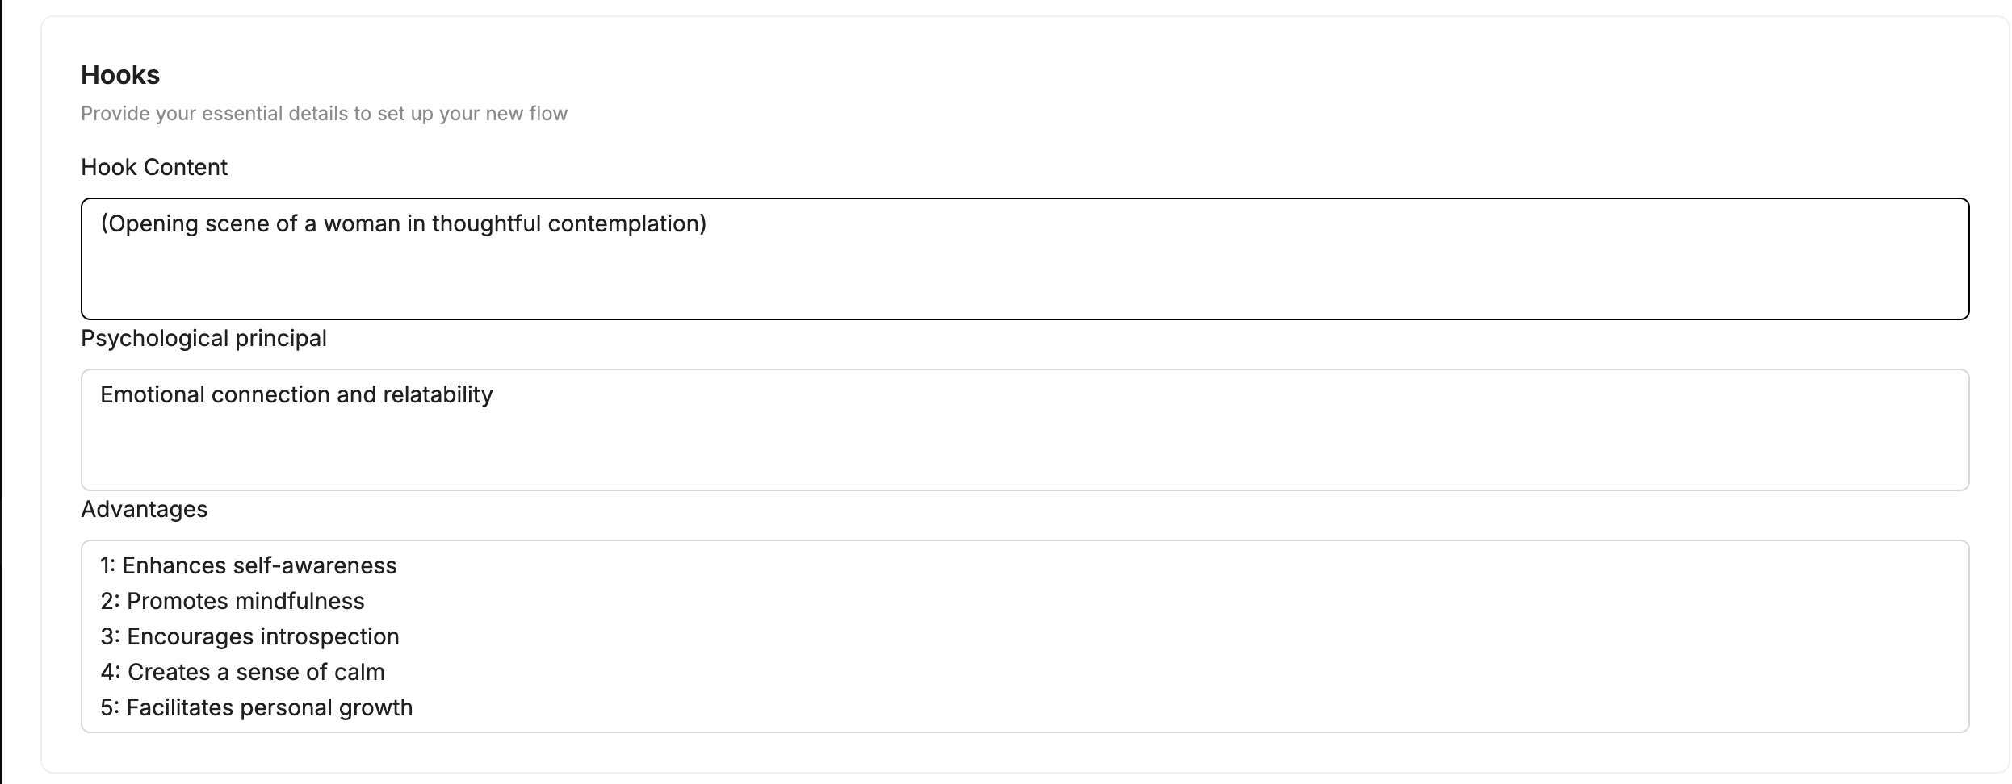The width and height of the screenshot is (2012, 784).
Task: Click the "Hooks" section heading
Action: [120, 75]
